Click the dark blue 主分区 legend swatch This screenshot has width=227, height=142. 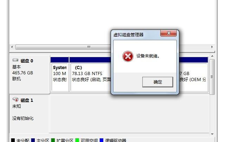coord(33,140)
